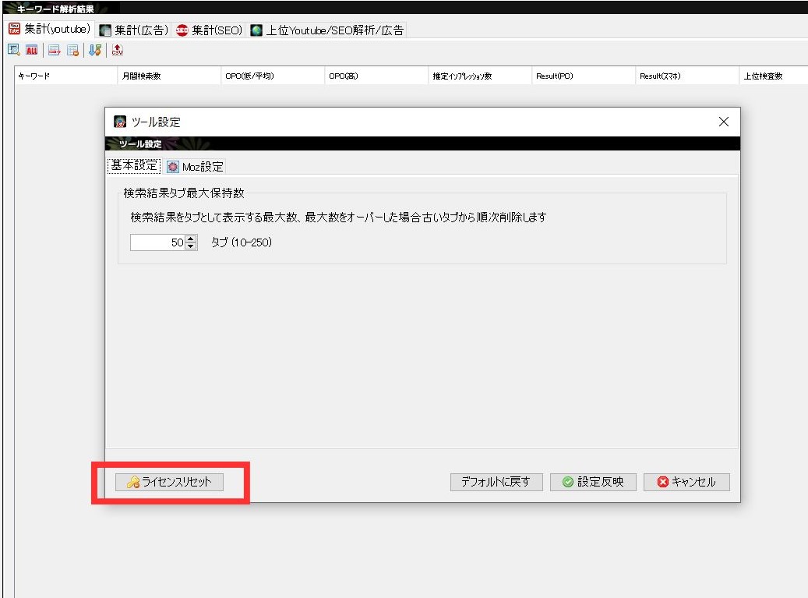Click the list with orange badge icon
This screenshot has height=598, width=808.
72,51
